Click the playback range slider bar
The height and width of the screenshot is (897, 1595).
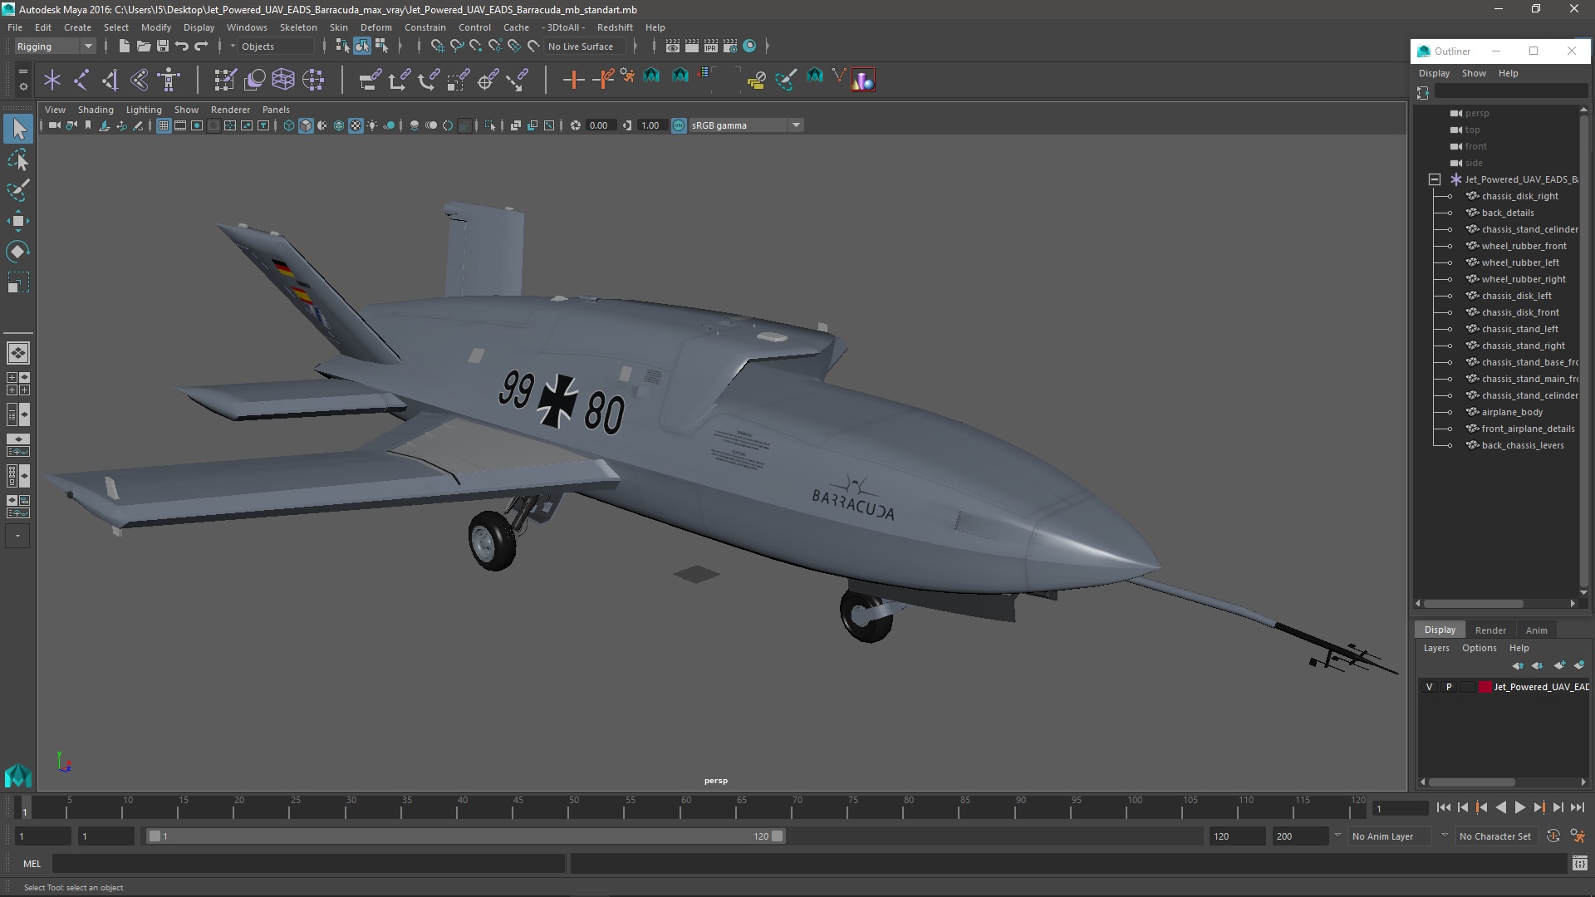tap(465, 836)
